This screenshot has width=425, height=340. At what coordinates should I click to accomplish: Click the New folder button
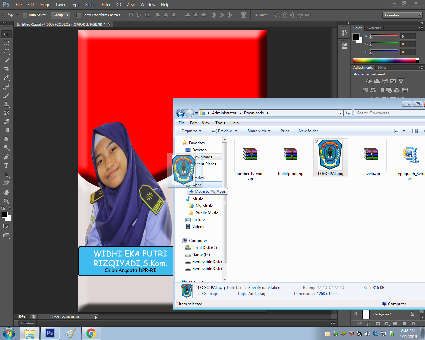point(308,131)
